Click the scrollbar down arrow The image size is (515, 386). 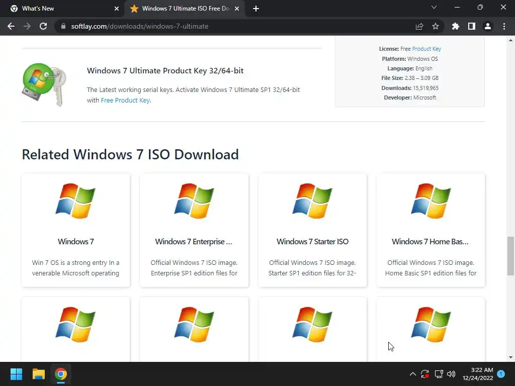tap(510, 357)
